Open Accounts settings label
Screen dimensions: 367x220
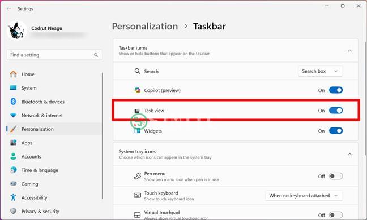(31, 157)
